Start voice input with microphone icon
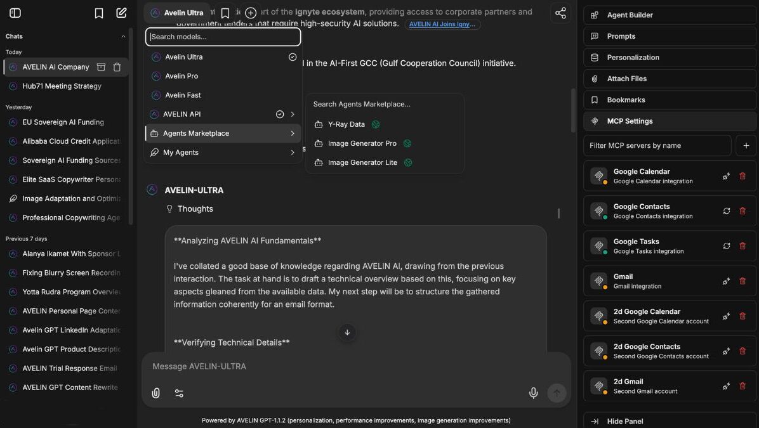 534,393
